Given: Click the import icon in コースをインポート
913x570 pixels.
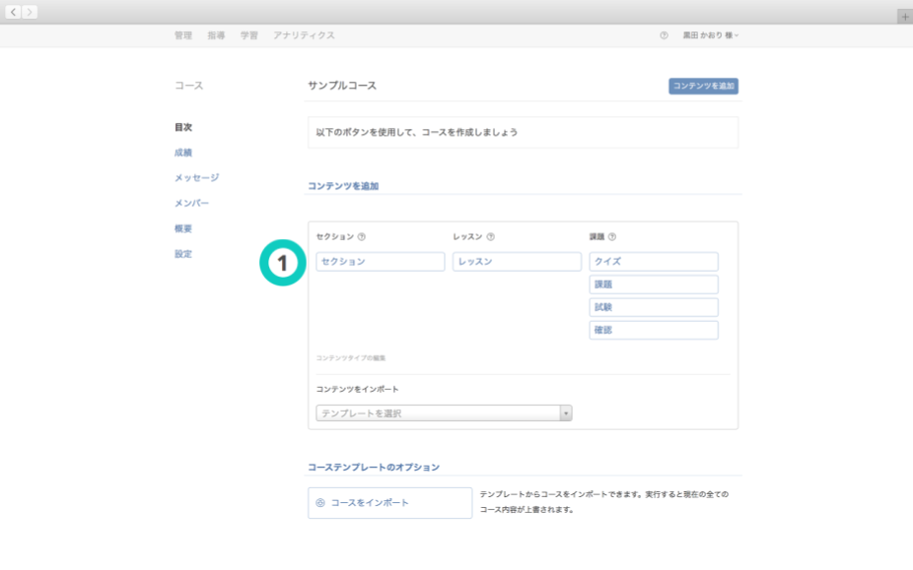Looking at the screenshot, I should 320,503.
